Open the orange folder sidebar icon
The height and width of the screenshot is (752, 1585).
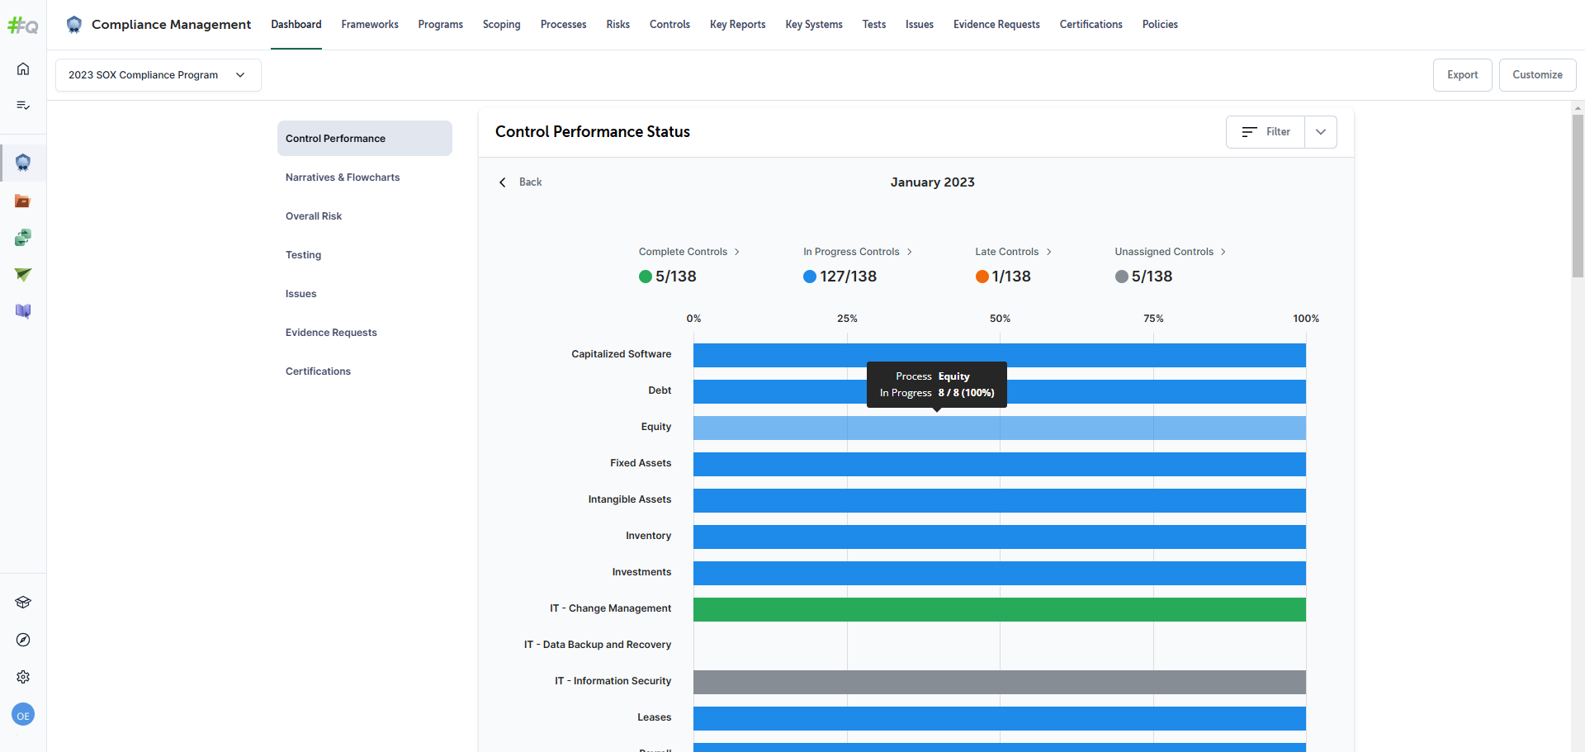click(x=23, y=201)
